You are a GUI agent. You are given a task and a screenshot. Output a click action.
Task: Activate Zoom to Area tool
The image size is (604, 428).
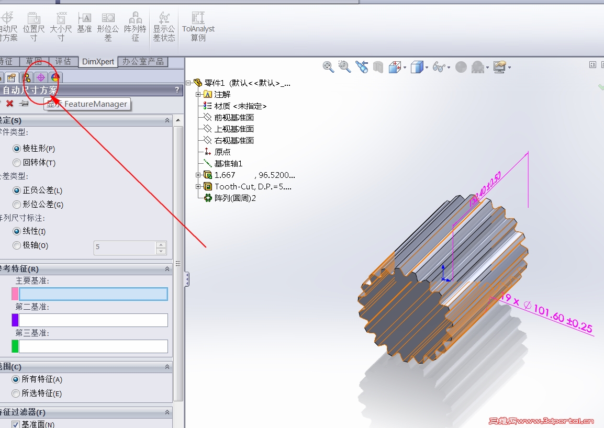point(344,67)
